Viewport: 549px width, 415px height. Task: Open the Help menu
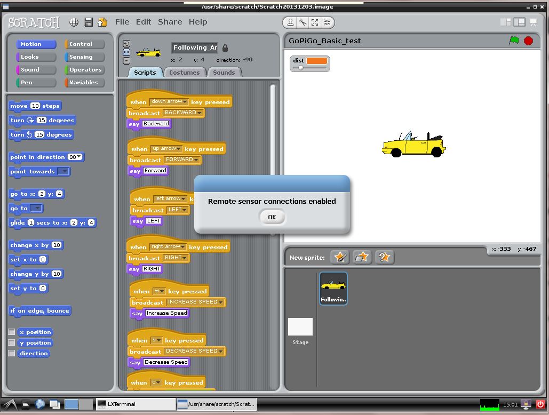pyautogui.click(x=198, y=22)
